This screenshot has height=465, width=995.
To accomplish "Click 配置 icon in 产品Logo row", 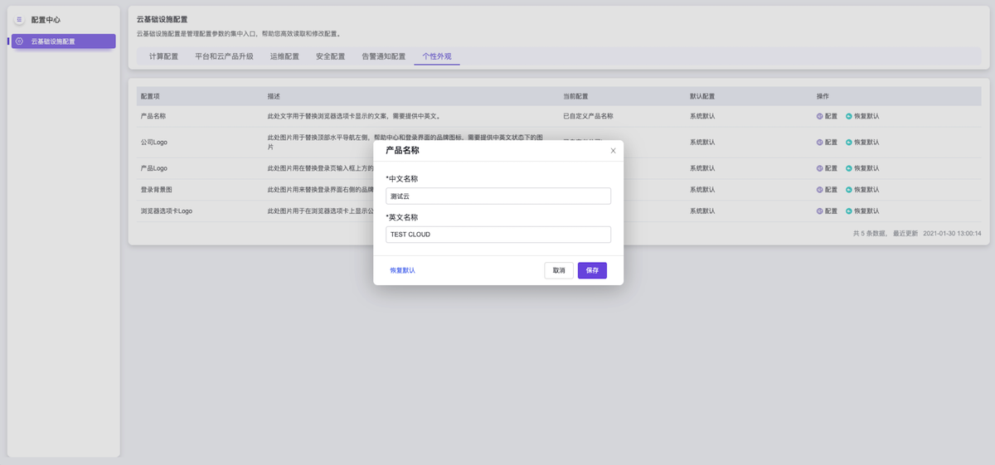I will (x=820, y=168).
